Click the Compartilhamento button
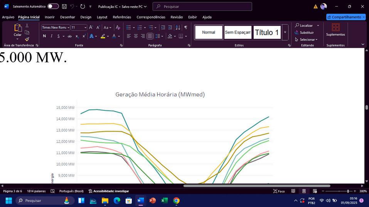 click(x=346, y=17)
